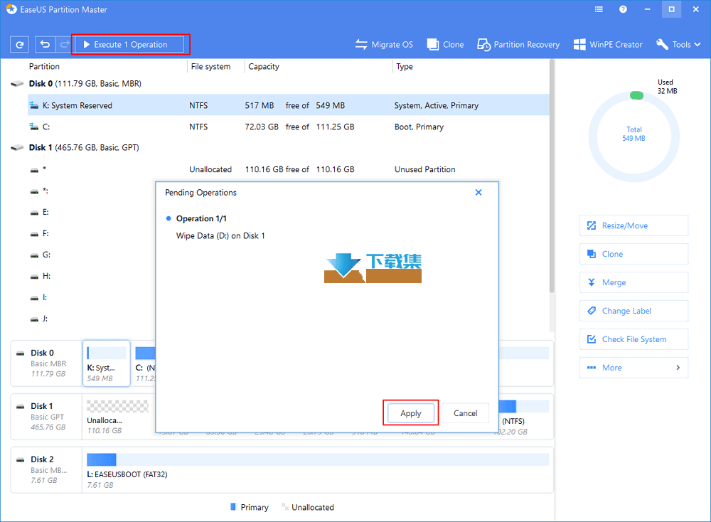Expand the Tools dropdown menu
The height and width of the screenshot is (522, 711).
[676, 45]
